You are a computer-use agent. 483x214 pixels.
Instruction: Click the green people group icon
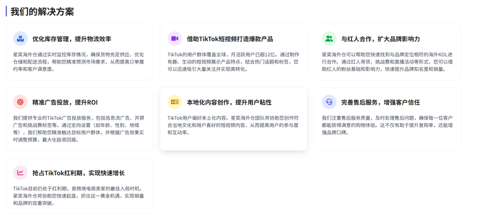click(x=329, y=39)
